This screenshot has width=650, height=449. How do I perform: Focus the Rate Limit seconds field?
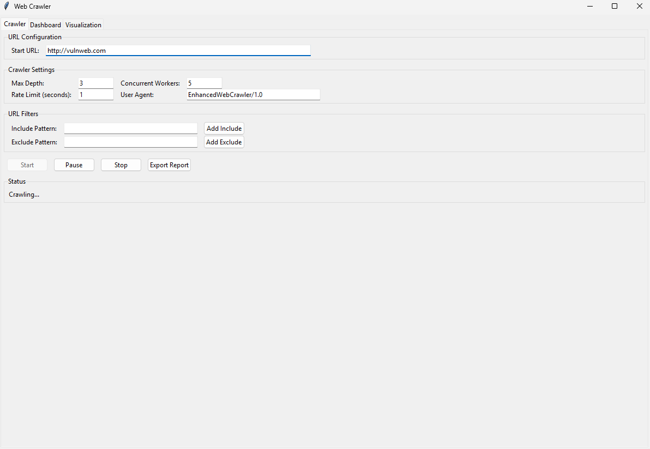click(96, 95)
